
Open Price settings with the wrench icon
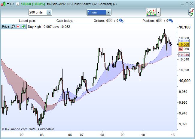(x=13, y=27)
